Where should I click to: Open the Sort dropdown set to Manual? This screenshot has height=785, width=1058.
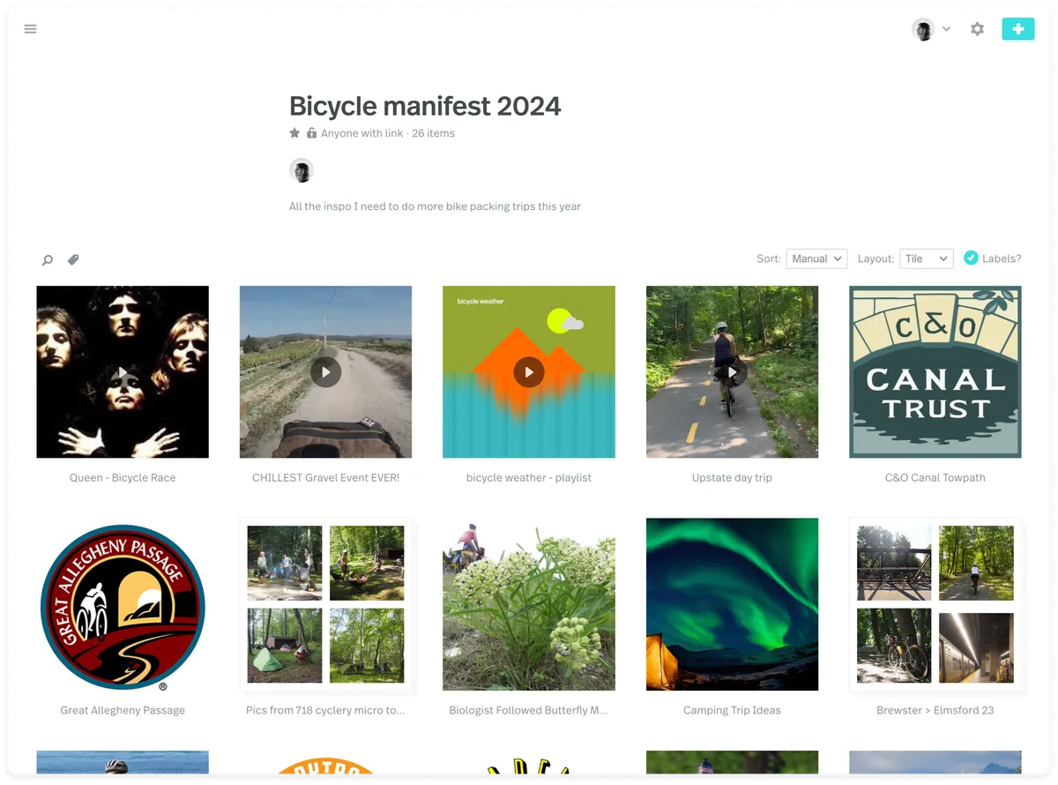816,258
